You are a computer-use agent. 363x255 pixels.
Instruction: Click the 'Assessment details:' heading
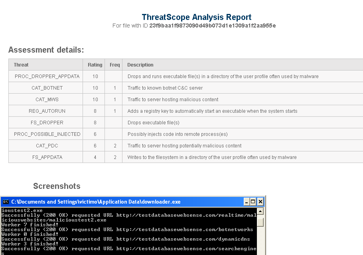pos(46,50)
